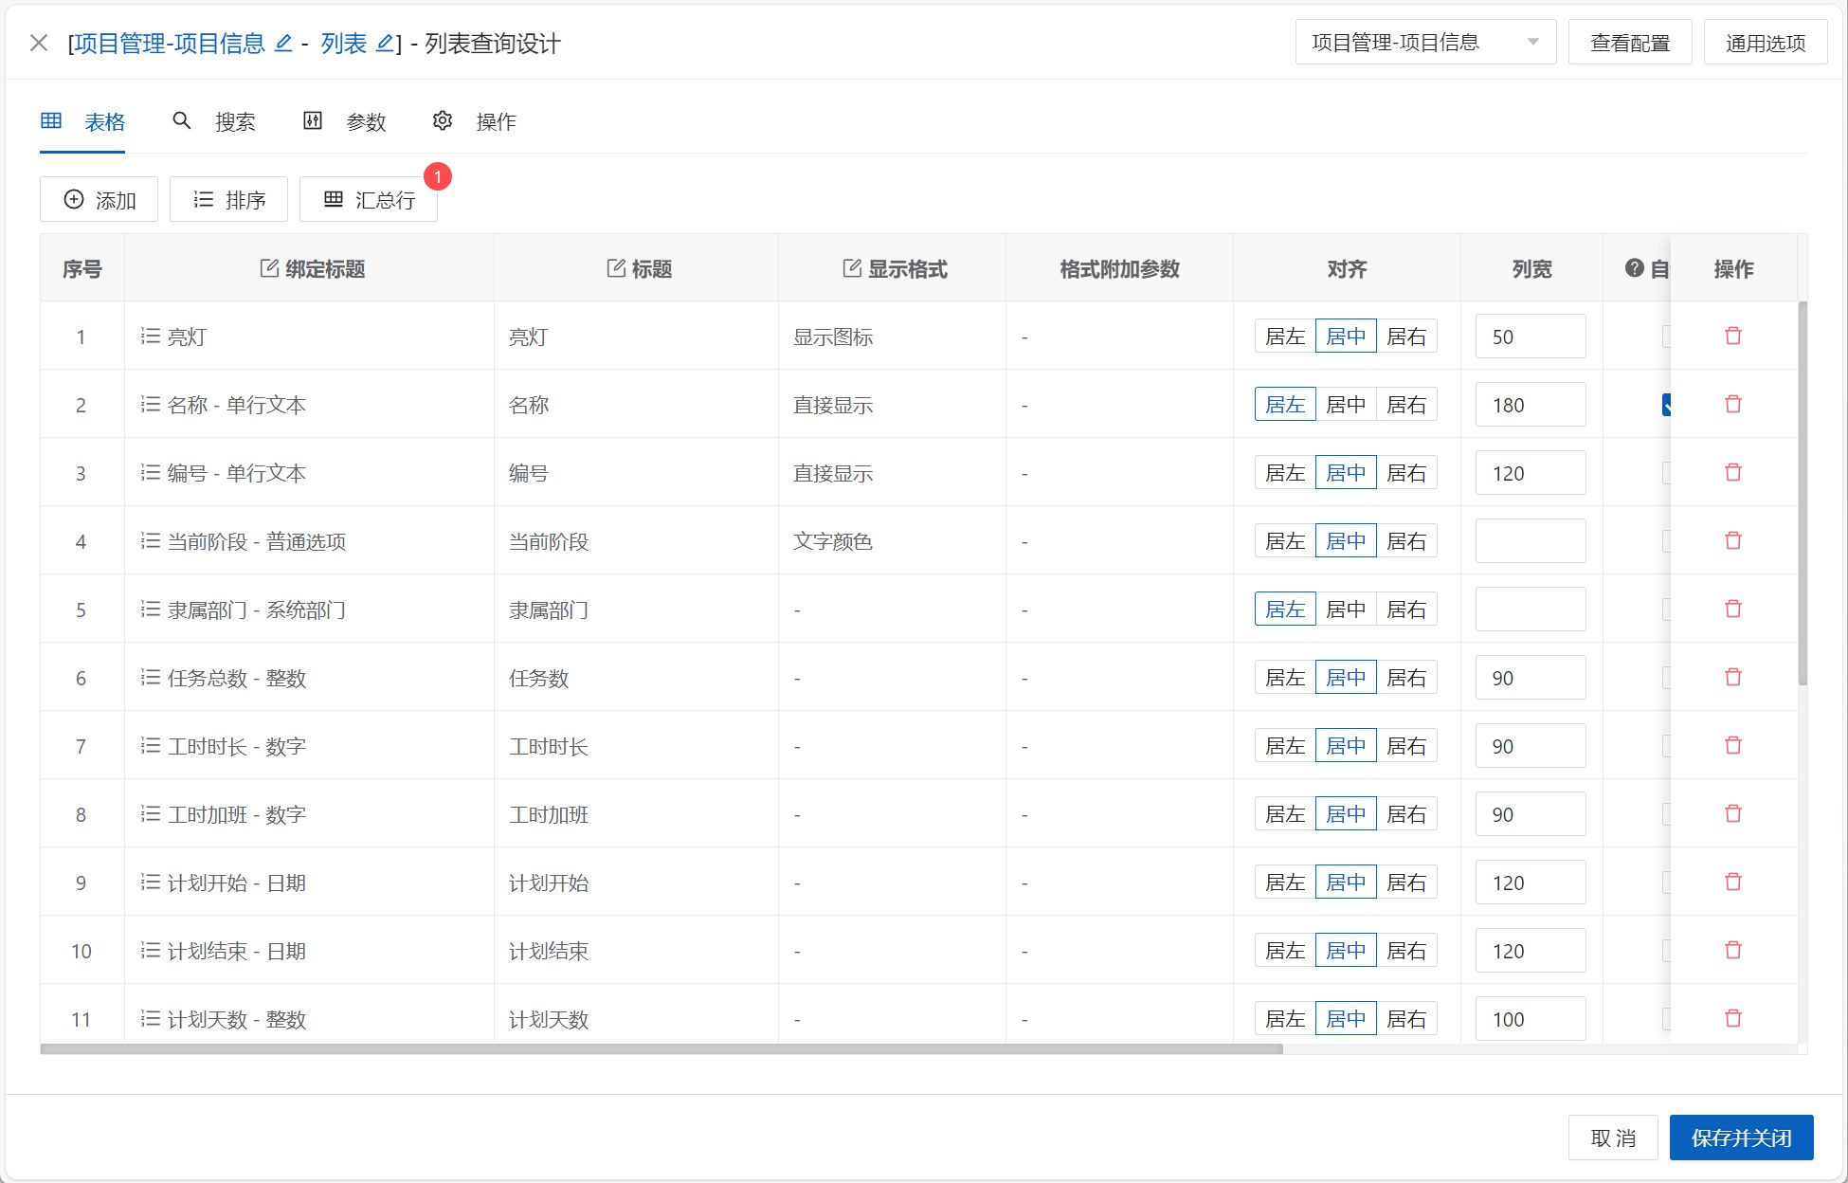Delete the 计划结束 row via trash icon
Image resolution: width=1848 pixels, height=1183 pixels.
coord(1733,951)
